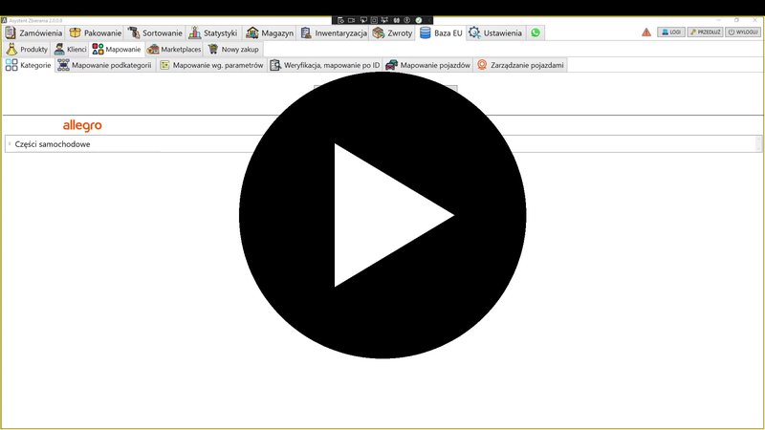The width and height of the screenshot is (765, 430).
Task: Open the Magazyn tab
Action: pyautogui.click(x=270, y=32)
